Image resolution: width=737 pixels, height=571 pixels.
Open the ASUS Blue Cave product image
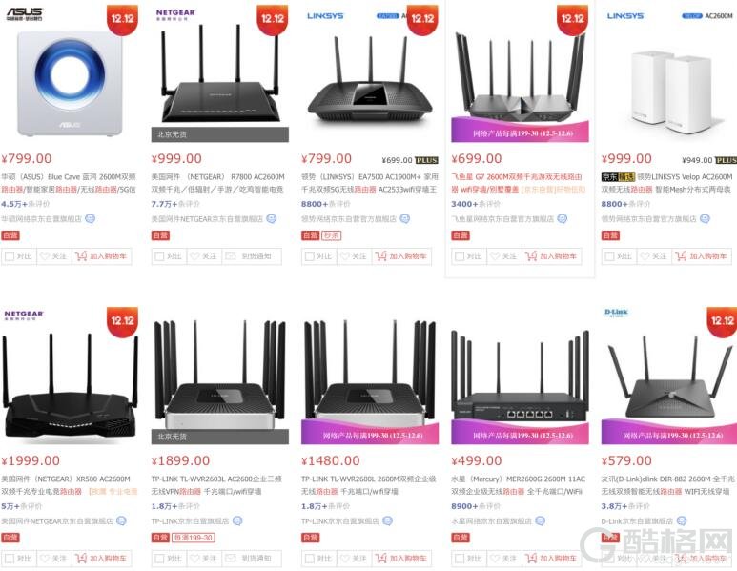(70, 80)
